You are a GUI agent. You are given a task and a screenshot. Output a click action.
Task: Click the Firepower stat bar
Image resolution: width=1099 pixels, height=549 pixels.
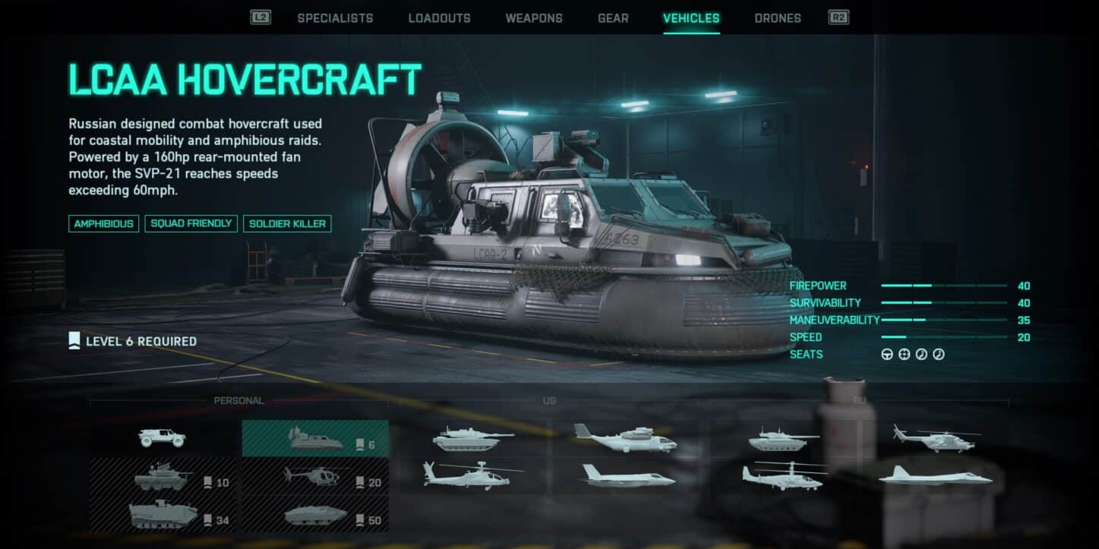[944, 286]
